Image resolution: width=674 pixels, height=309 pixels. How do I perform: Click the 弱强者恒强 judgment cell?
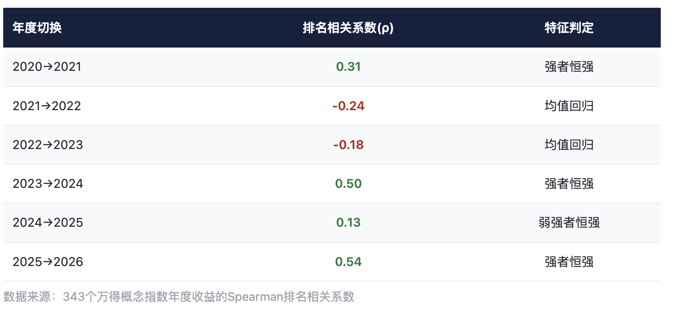point(569,223)
